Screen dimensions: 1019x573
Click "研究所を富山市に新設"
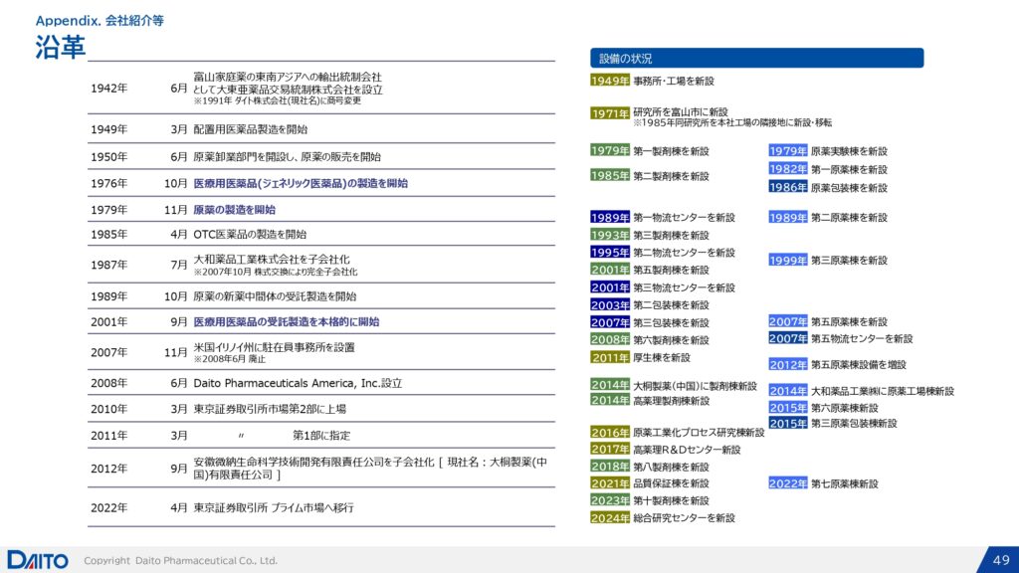(x=681, y=112)
